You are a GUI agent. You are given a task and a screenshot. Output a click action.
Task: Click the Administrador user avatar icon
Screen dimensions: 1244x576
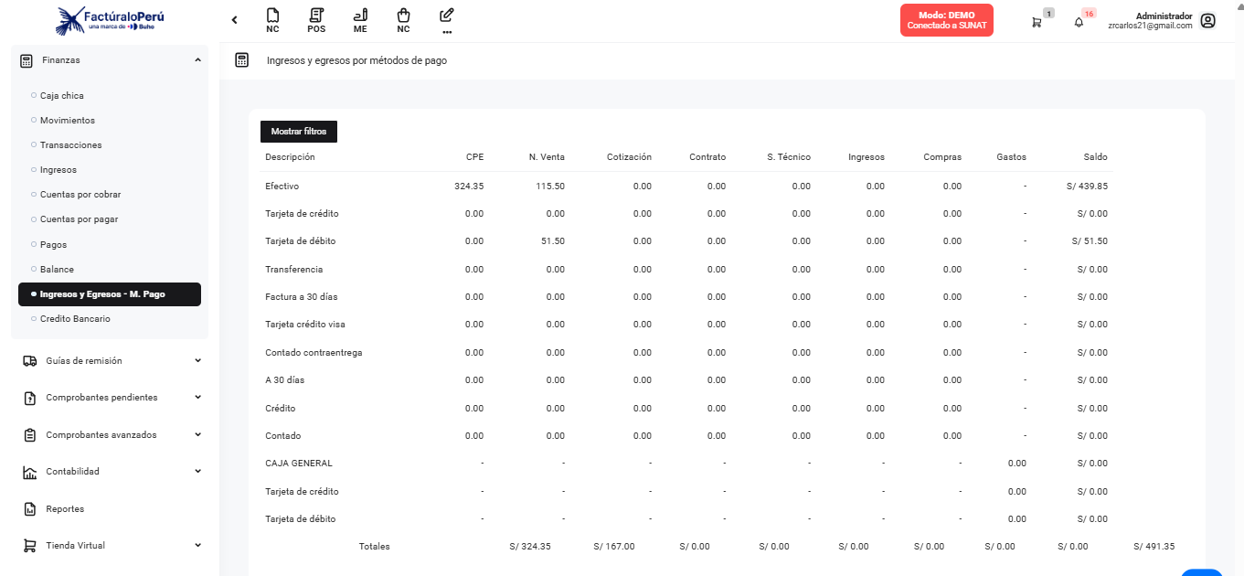pyautogui.click(x=1207, y=21)
